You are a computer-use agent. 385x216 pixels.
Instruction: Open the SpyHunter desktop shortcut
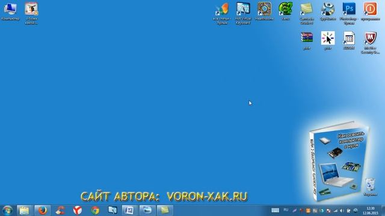(x=328, y=11)
